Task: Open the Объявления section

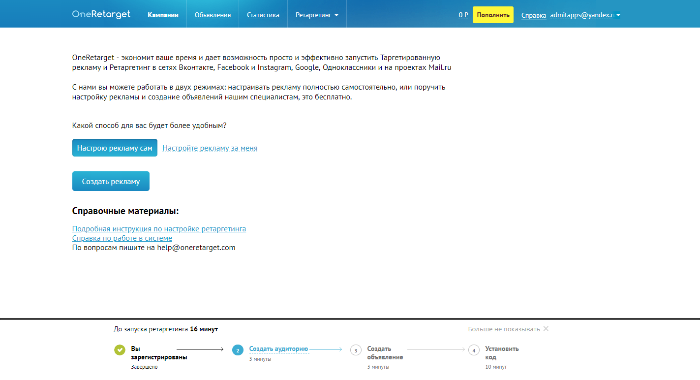Action: [212, 14]
